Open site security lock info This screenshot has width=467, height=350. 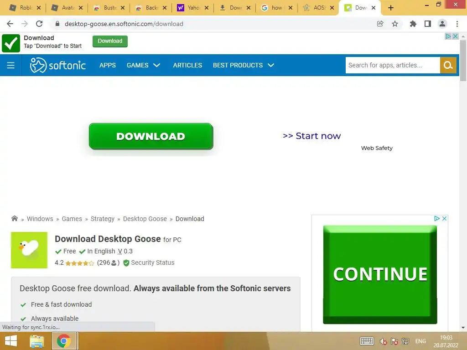(57, 24)
